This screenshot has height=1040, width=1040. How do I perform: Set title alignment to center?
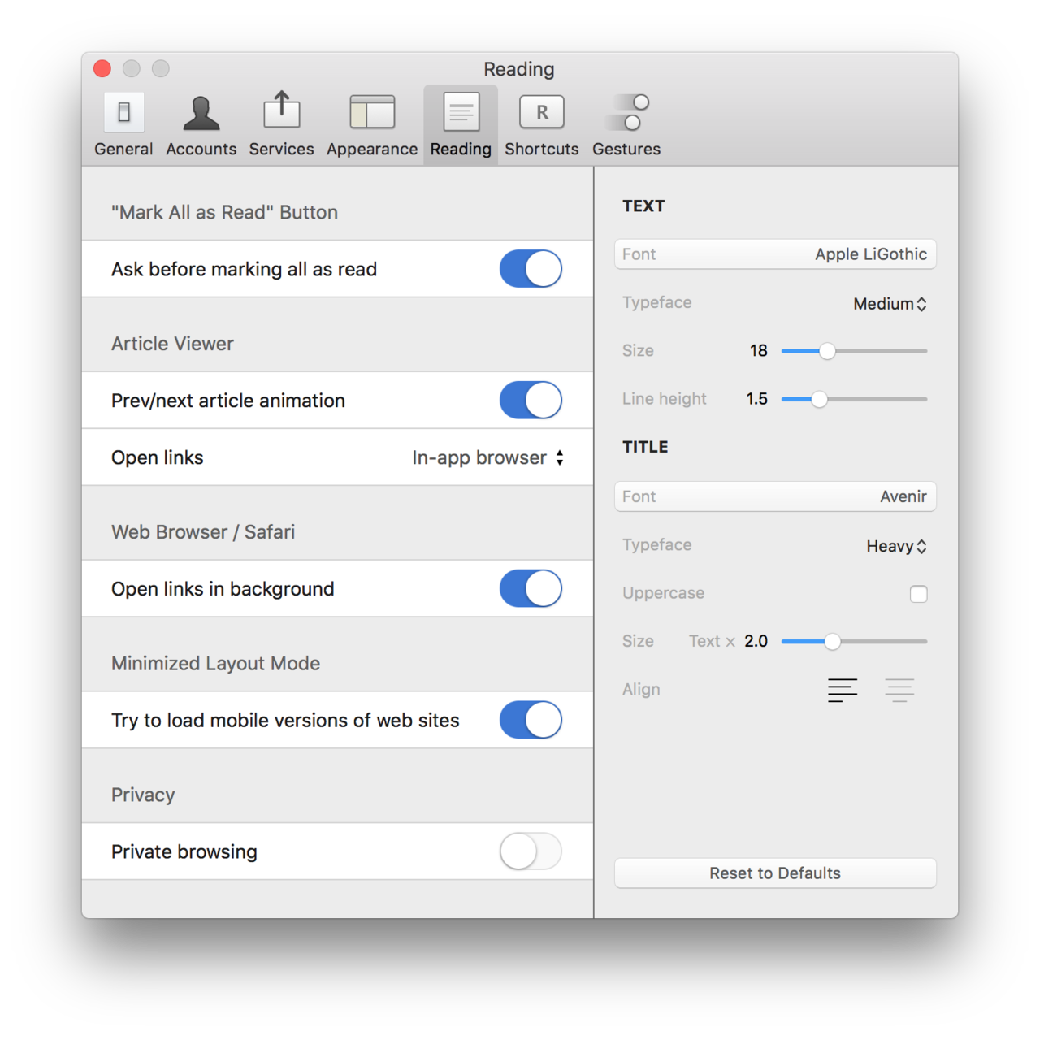click(899, 690)
